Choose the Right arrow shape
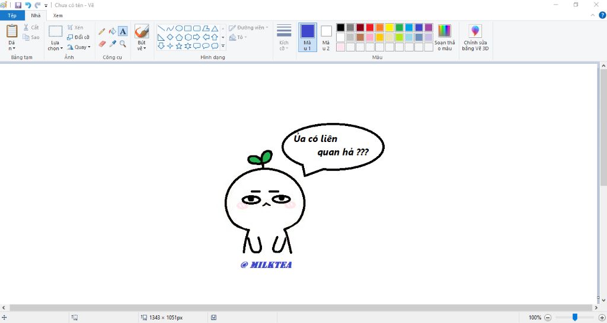This screenshot has height=323, width=607. 197,37
